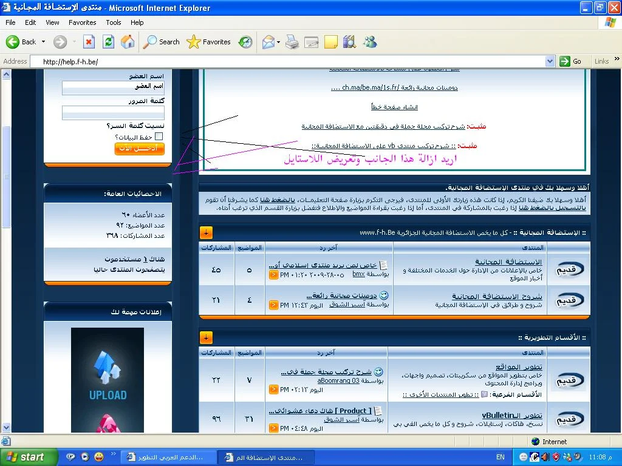The width and height of the screenshot is (622, 466).
Task: Open the دومينات مجانية رائعة last post link
Action: pos(342,295)
